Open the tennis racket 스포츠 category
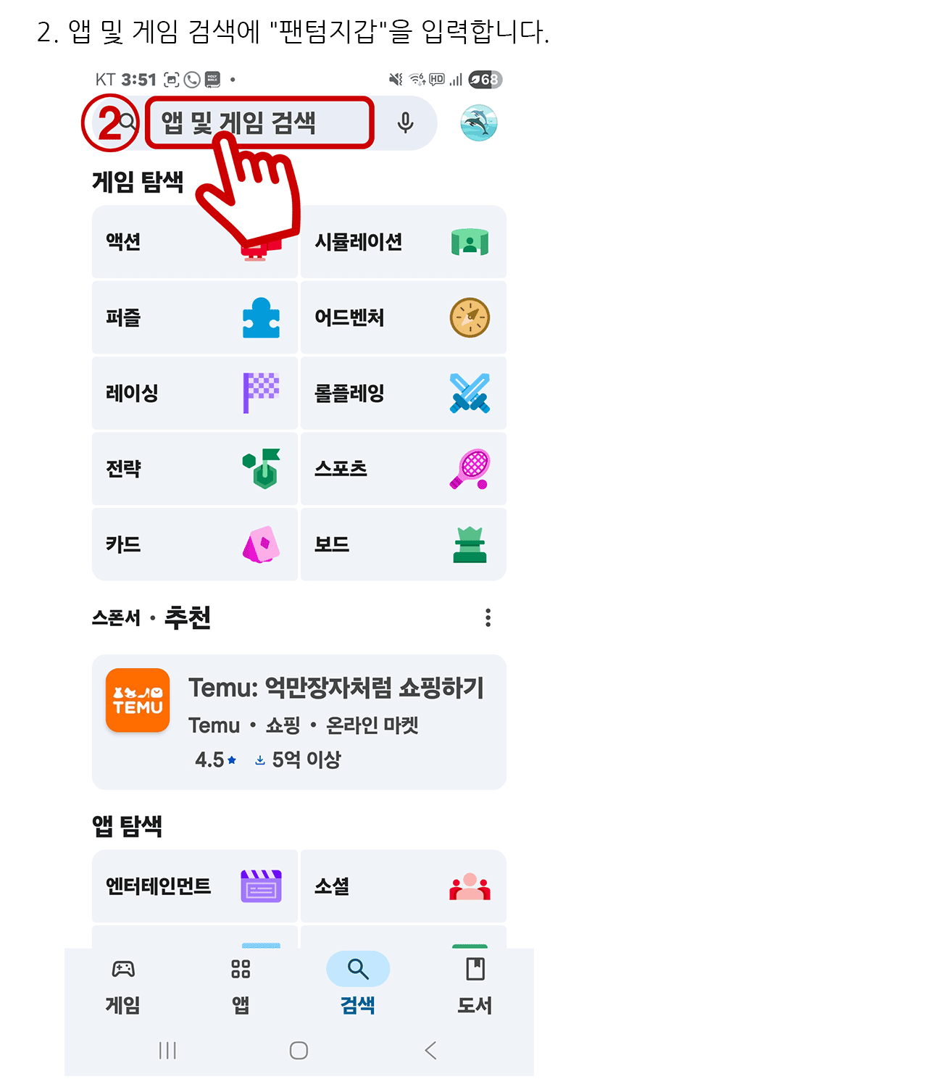This screenshot has width=942, height=1087. pyautogui.click(x=404, y=469)
